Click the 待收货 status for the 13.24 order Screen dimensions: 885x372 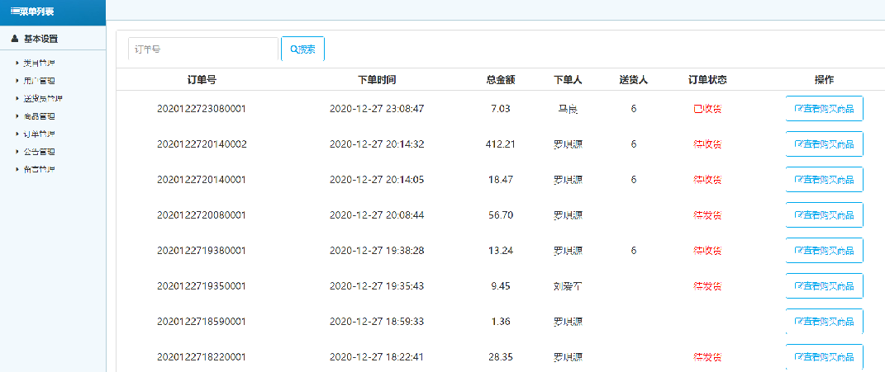pyautogui.click(x=707, y=251)
